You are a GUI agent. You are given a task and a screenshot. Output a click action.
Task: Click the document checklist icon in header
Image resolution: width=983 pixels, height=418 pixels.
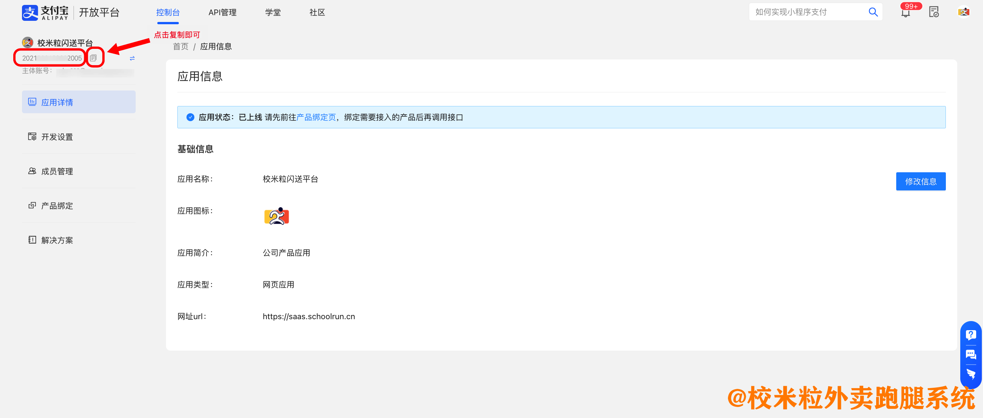click(933, 12)
